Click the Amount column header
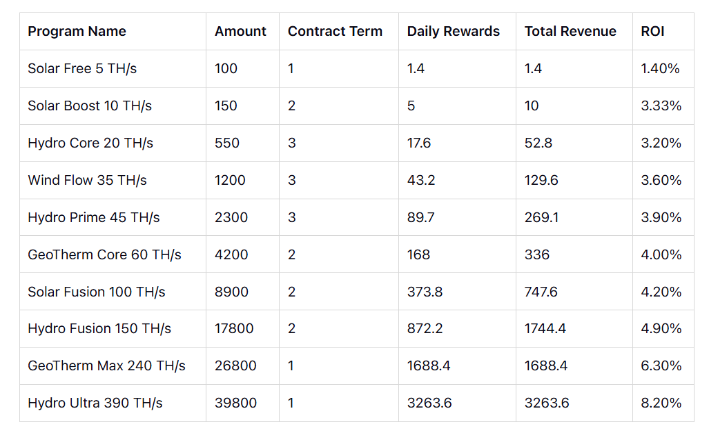The image size is (709, 431). pos(240,32)
